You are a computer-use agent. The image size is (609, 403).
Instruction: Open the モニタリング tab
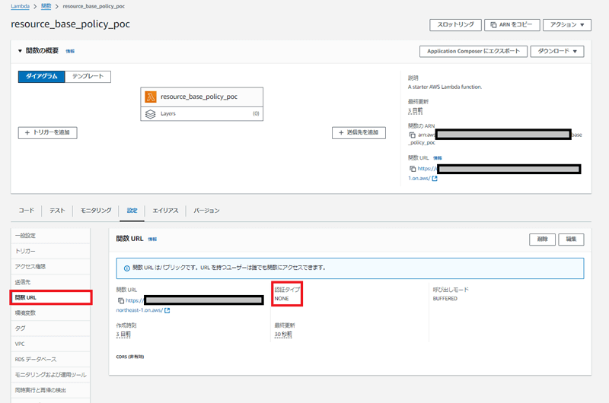96,211
